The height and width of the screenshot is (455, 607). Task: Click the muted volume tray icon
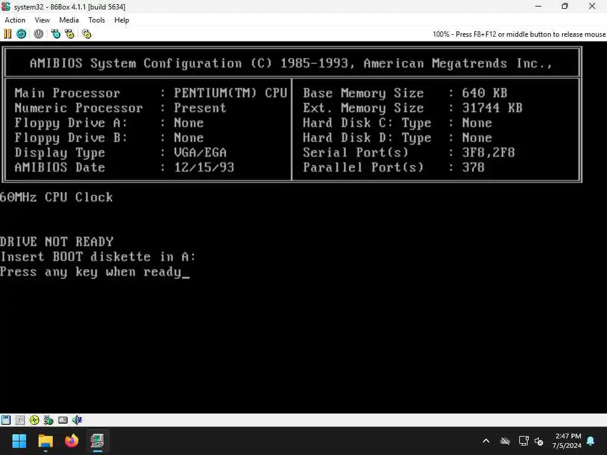(x=539, y=441)
